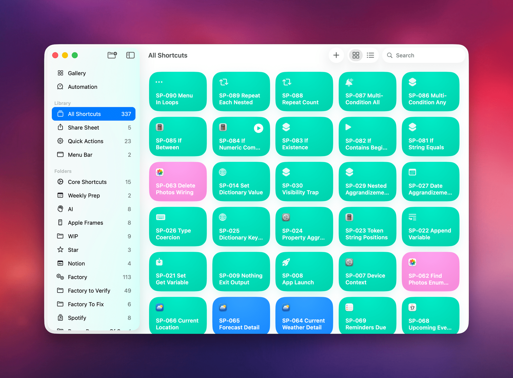513x378 pixels.
Task: Open the SP-065 Forecast Detail shortcut
Action: (x=241, y=316)
